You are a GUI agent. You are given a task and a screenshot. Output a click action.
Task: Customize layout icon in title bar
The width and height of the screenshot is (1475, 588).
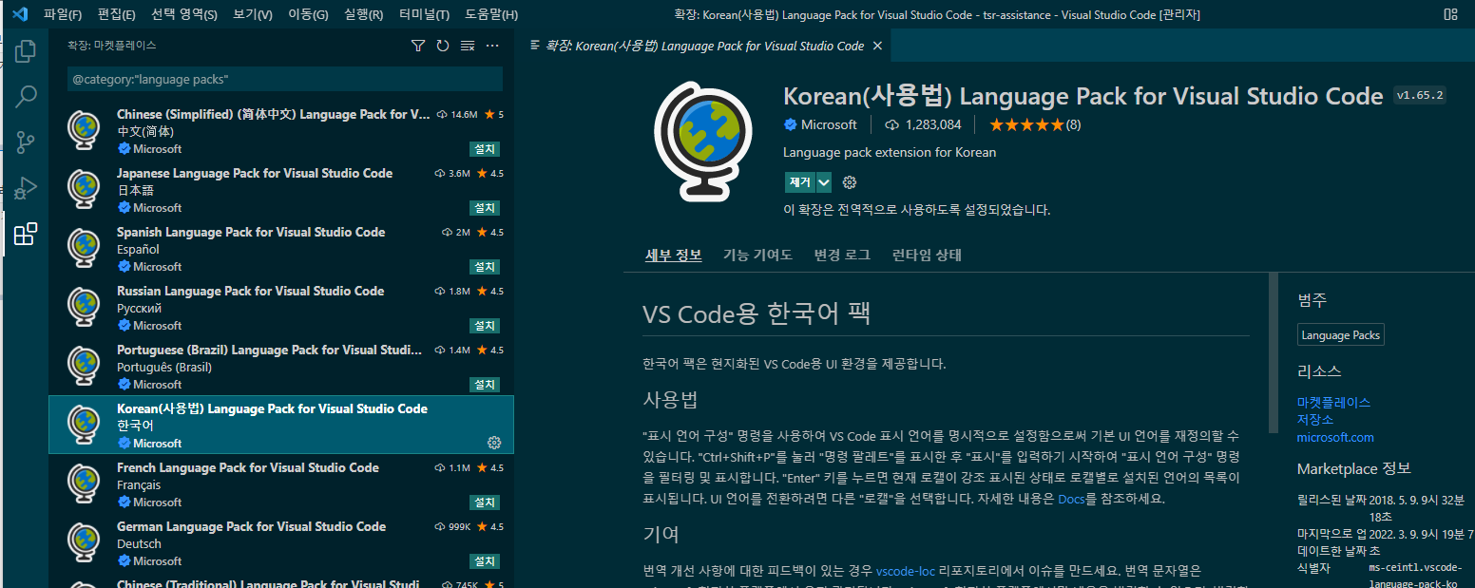(1450, 14)
